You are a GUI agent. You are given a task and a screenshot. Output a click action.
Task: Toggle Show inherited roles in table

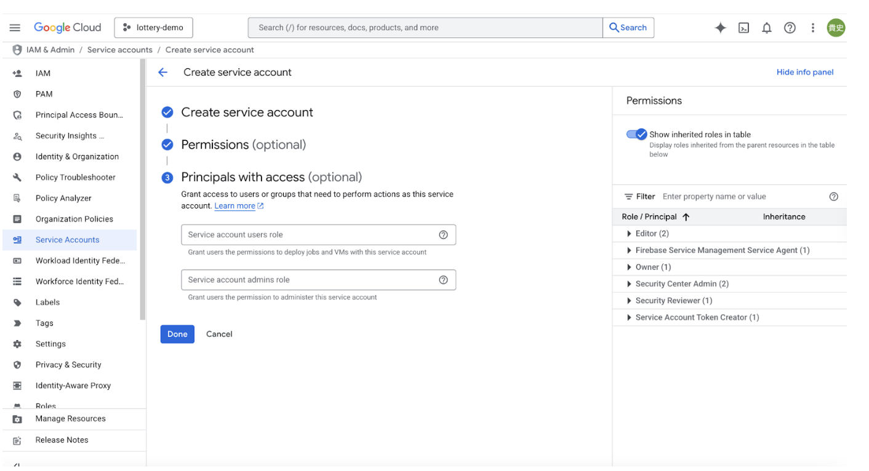pyautogui.click(x=636, y=135)
